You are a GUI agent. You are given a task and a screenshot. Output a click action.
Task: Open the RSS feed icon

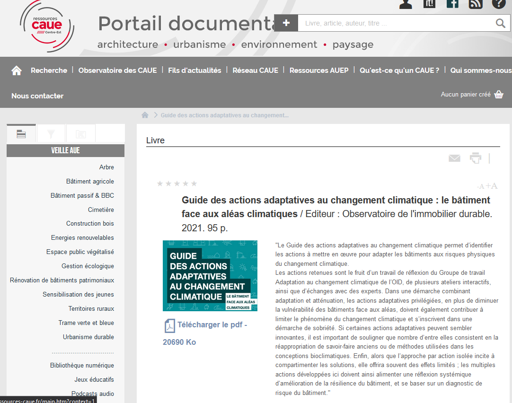tap(476, 4)
